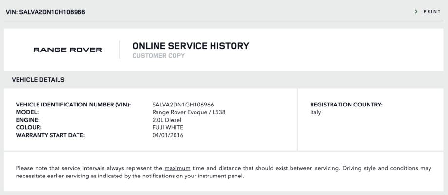Click the PRINT link
The image size is (448, 195).
(432, 11)
